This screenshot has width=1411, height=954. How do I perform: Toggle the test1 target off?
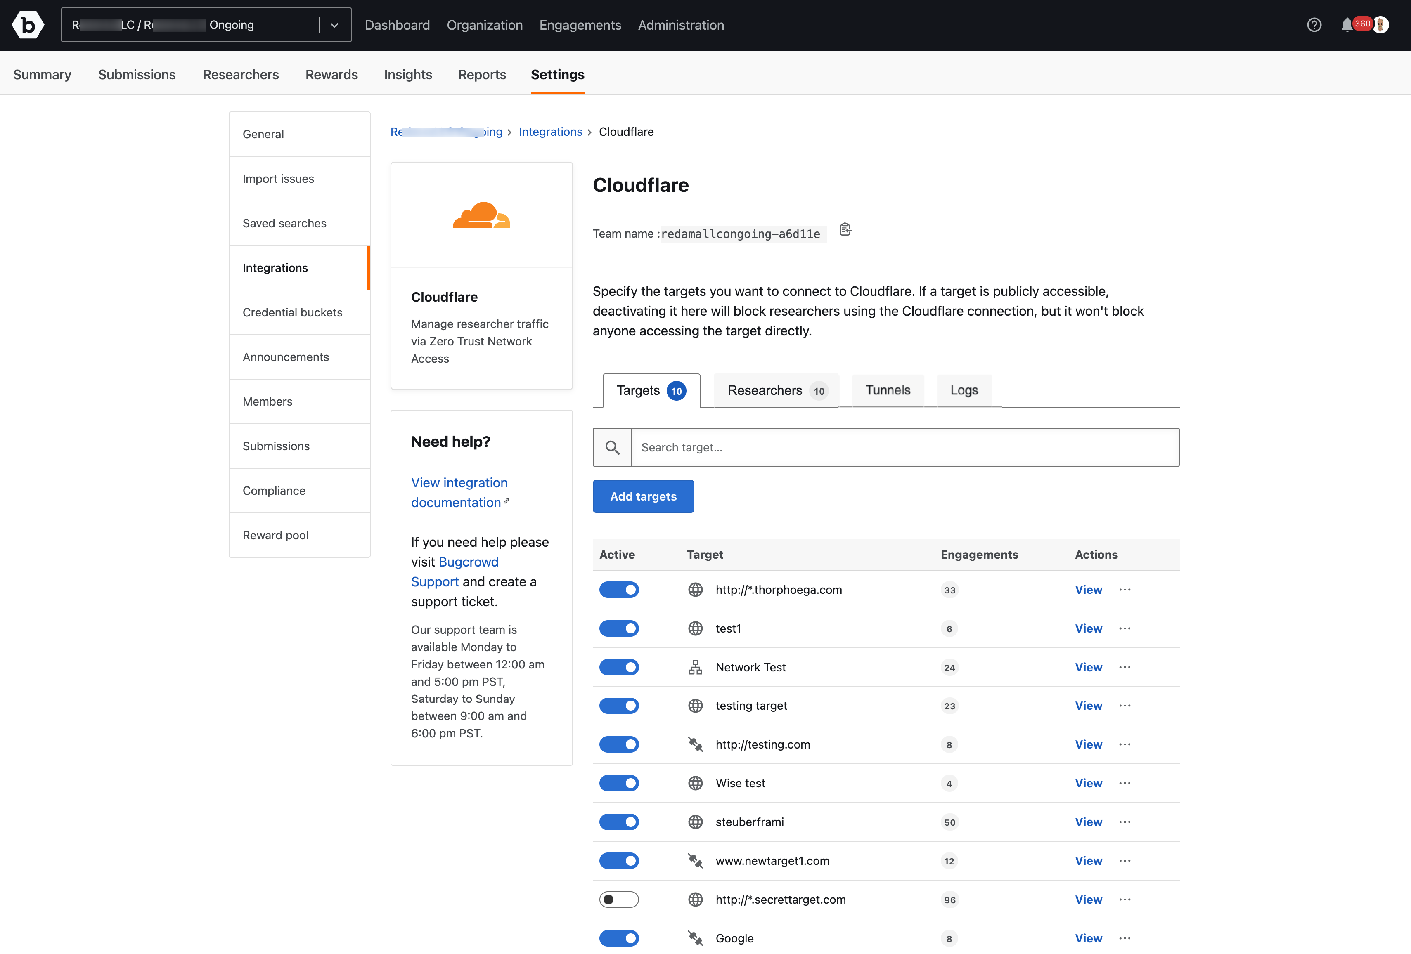point(619,629)
